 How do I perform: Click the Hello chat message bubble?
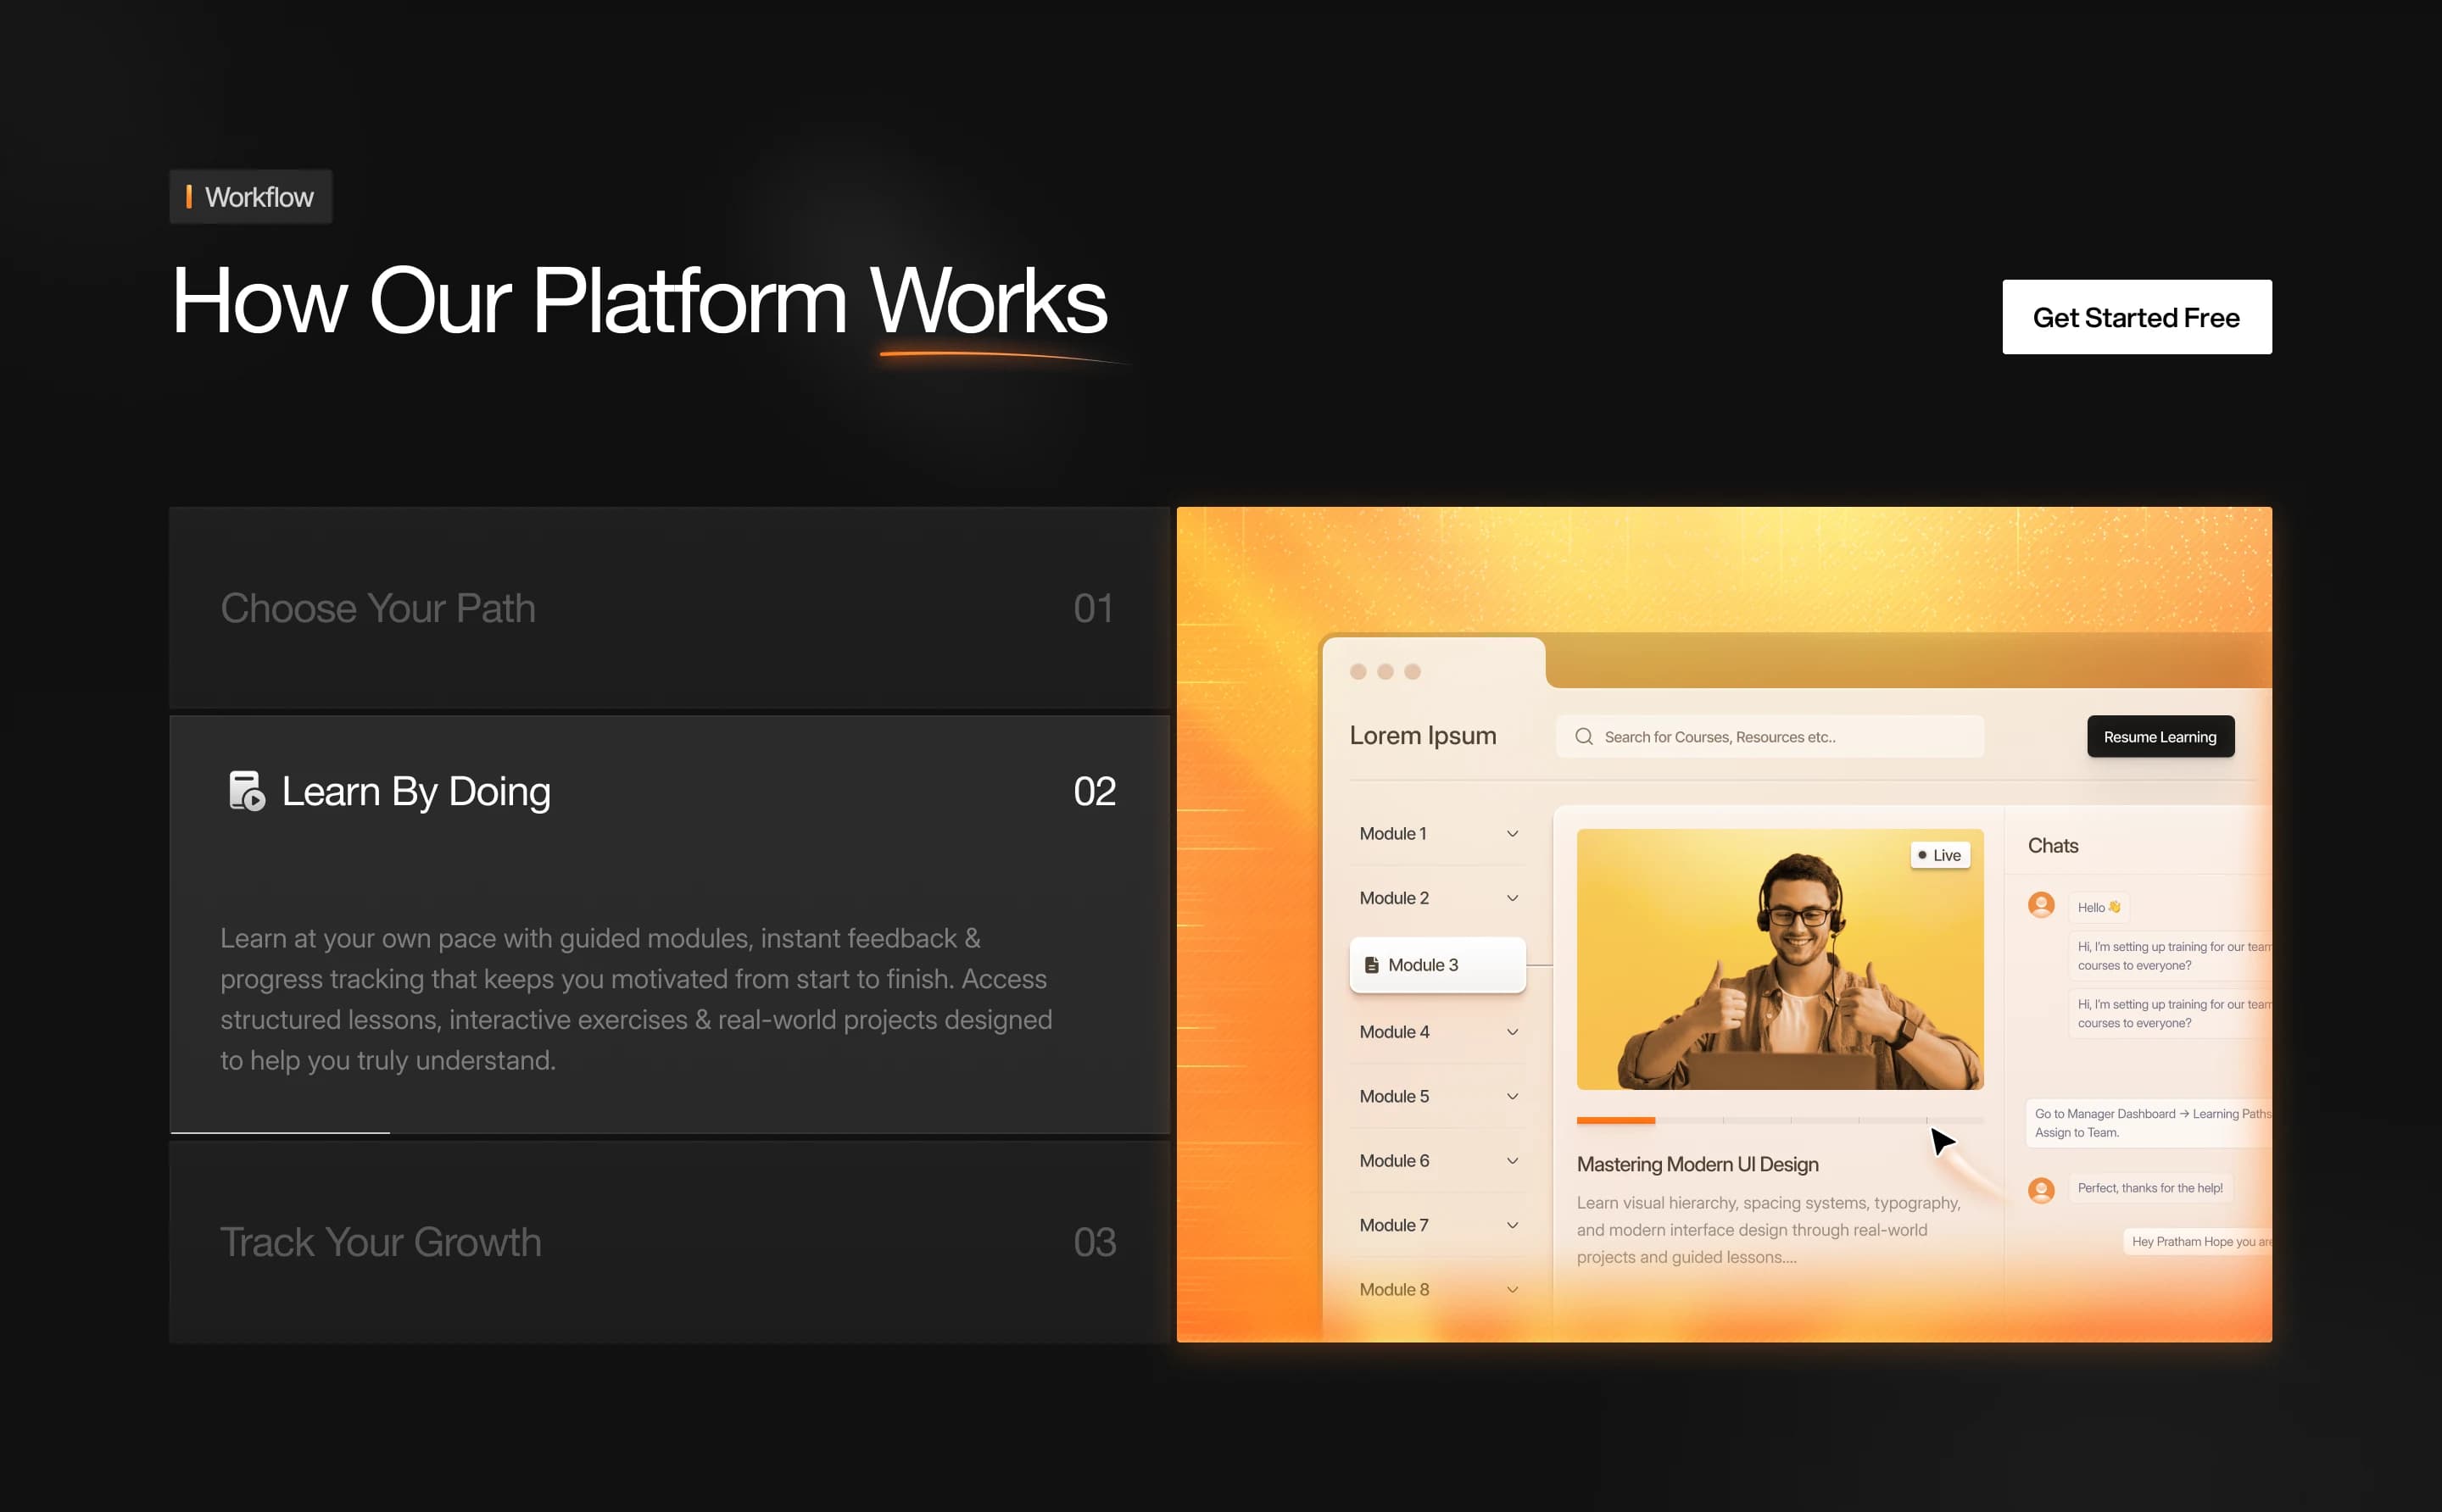pos(2098,908)
